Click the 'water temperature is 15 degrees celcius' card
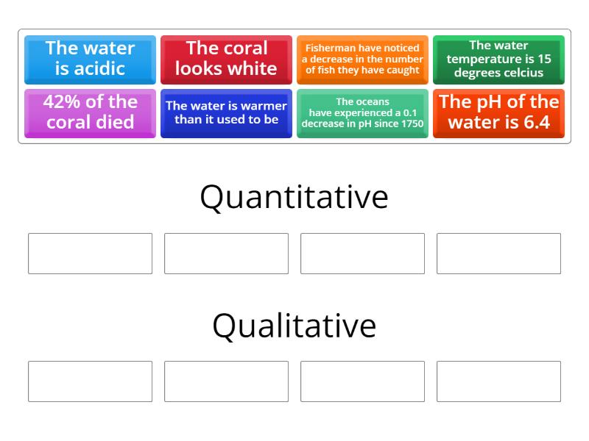Viewport: 589px width, 441px height. (x=498, y=59)
